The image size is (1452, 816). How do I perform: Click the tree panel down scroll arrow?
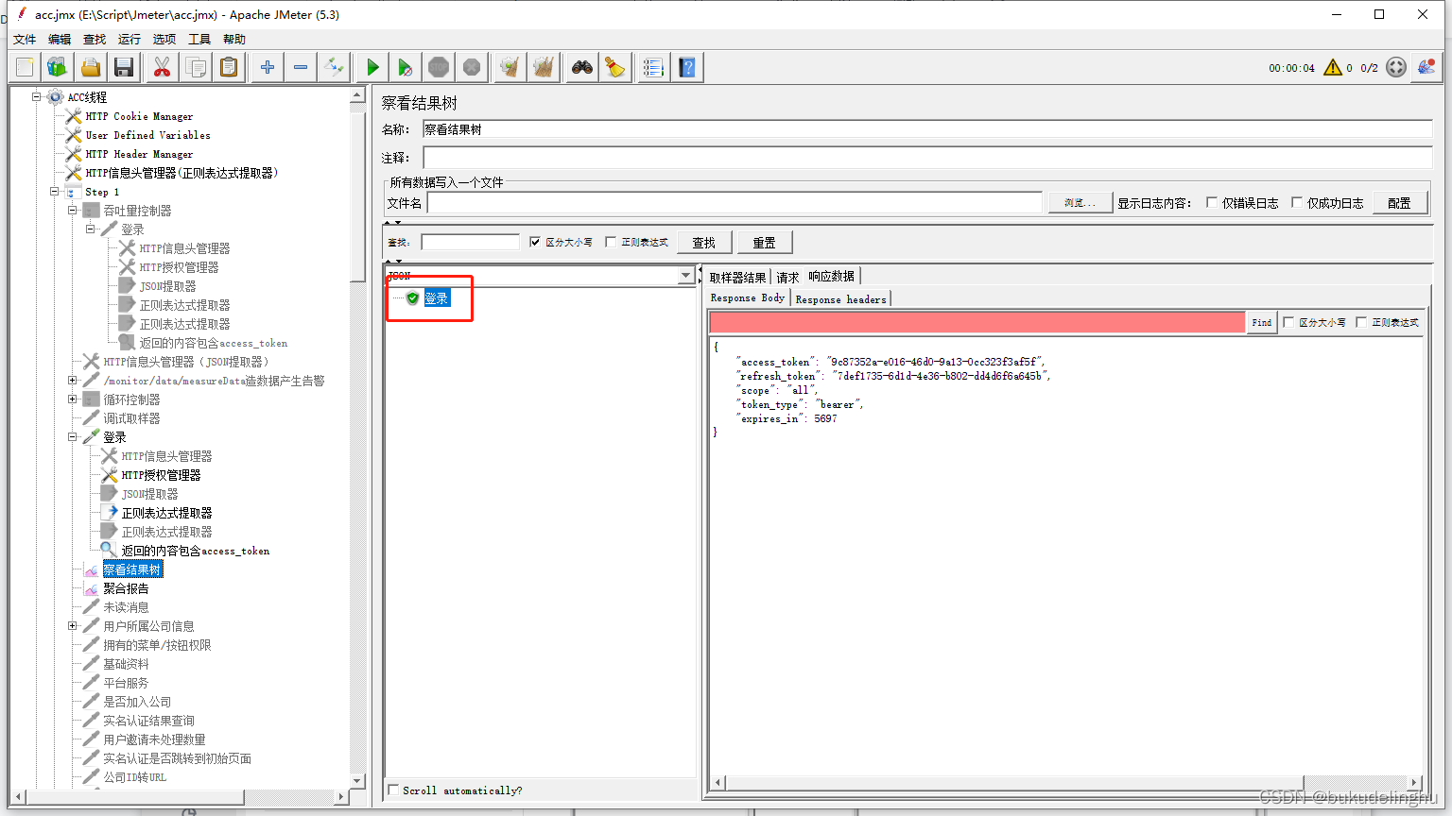coord(357,781)
